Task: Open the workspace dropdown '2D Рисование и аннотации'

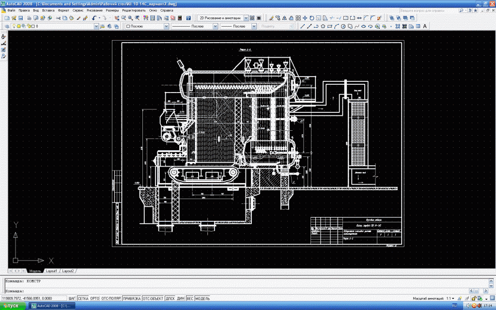Action: pos(246,18)
